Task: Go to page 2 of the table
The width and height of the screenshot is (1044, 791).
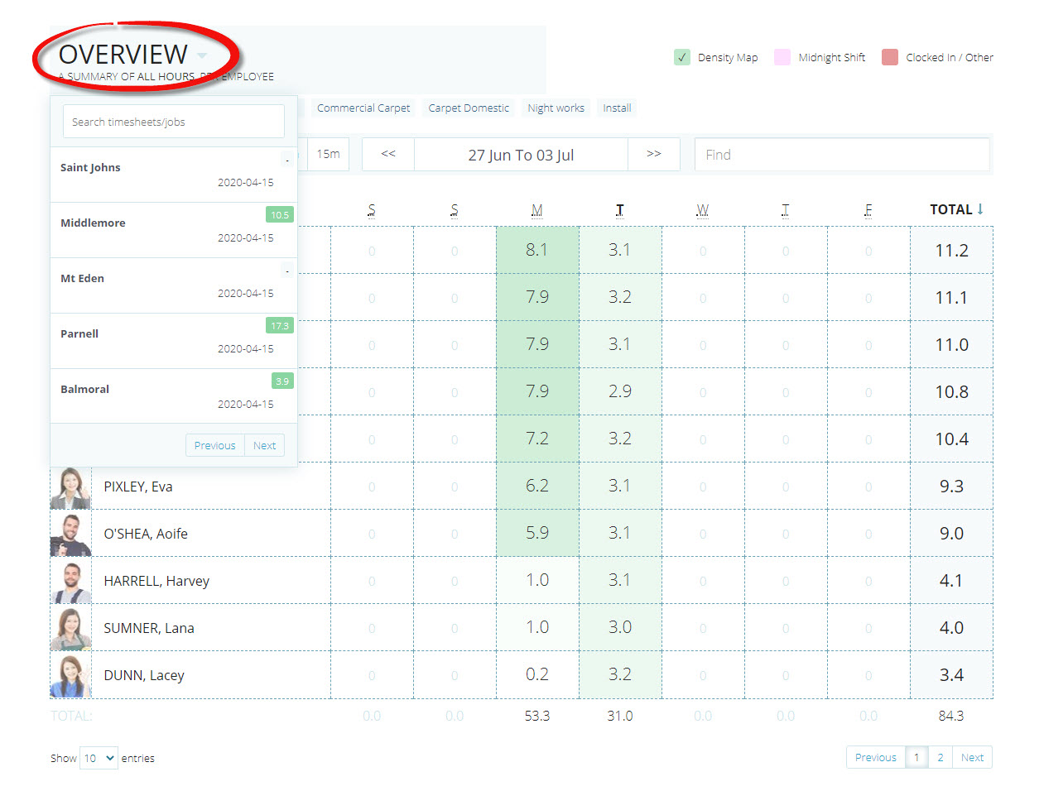Action: tap(940, 757)
